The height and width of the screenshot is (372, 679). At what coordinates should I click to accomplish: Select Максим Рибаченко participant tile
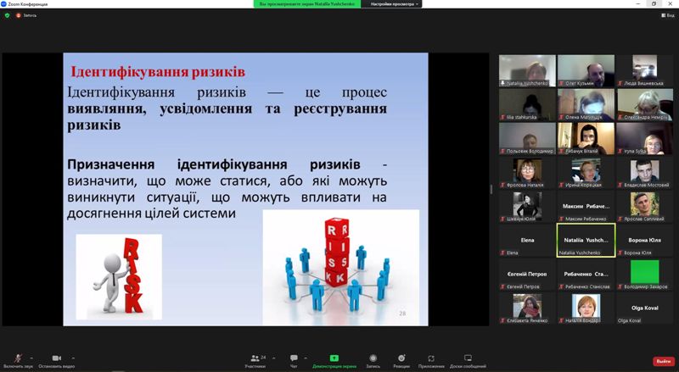[586, 206]
